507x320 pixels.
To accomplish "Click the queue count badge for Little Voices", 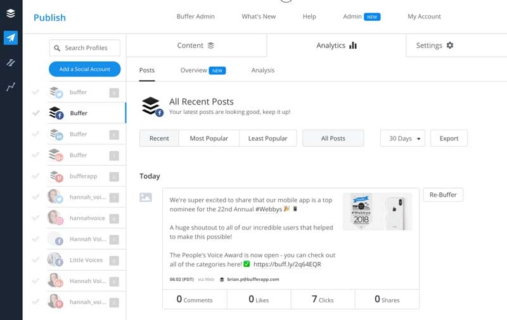I will (114, 261).
